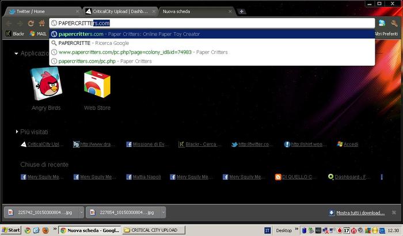Open the Accedi link
The image size is (403, 236).
pyautogui.click(x=348, y=144)
